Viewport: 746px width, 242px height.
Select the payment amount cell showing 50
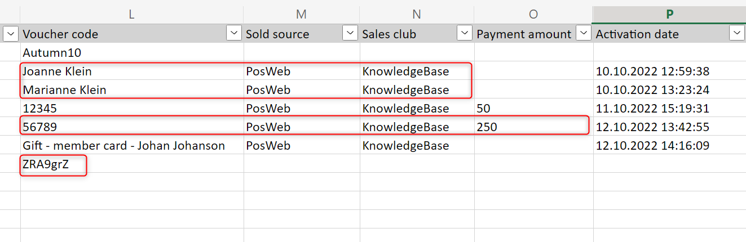click(484, 109)
